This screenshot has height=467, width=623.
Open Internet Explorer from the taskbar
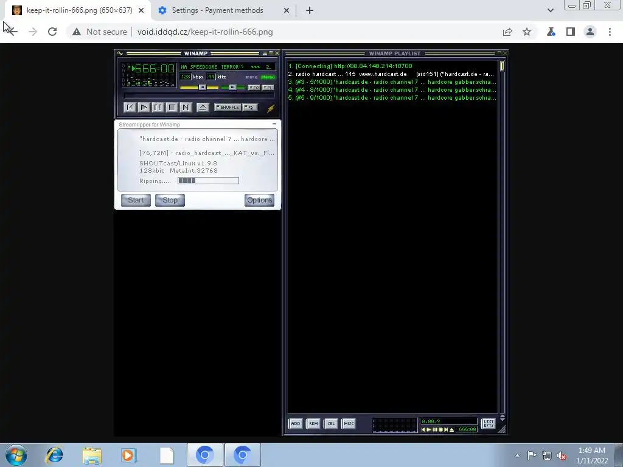click(x=54, y=455)
